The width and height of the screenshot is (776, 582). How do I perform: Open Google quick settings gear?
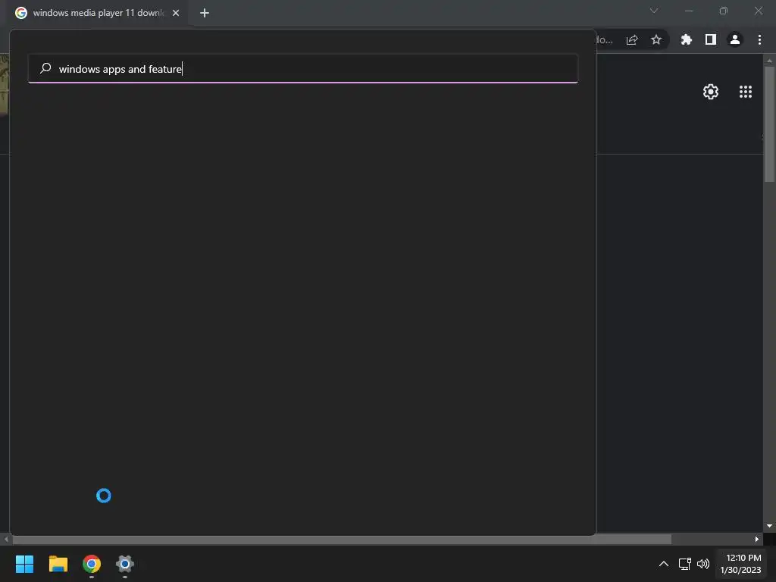pos(711,92)
